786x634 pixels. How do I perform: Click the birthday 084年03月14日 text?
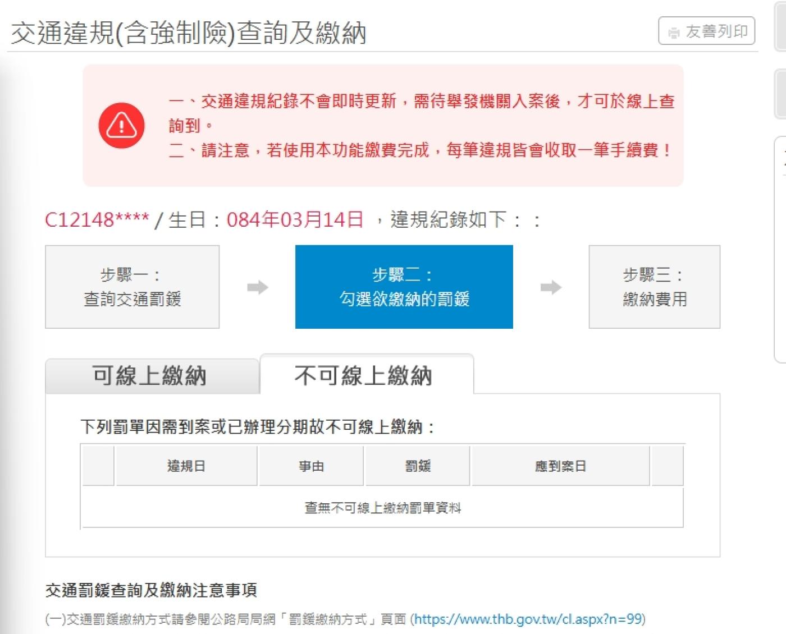(x=295, y=219)
